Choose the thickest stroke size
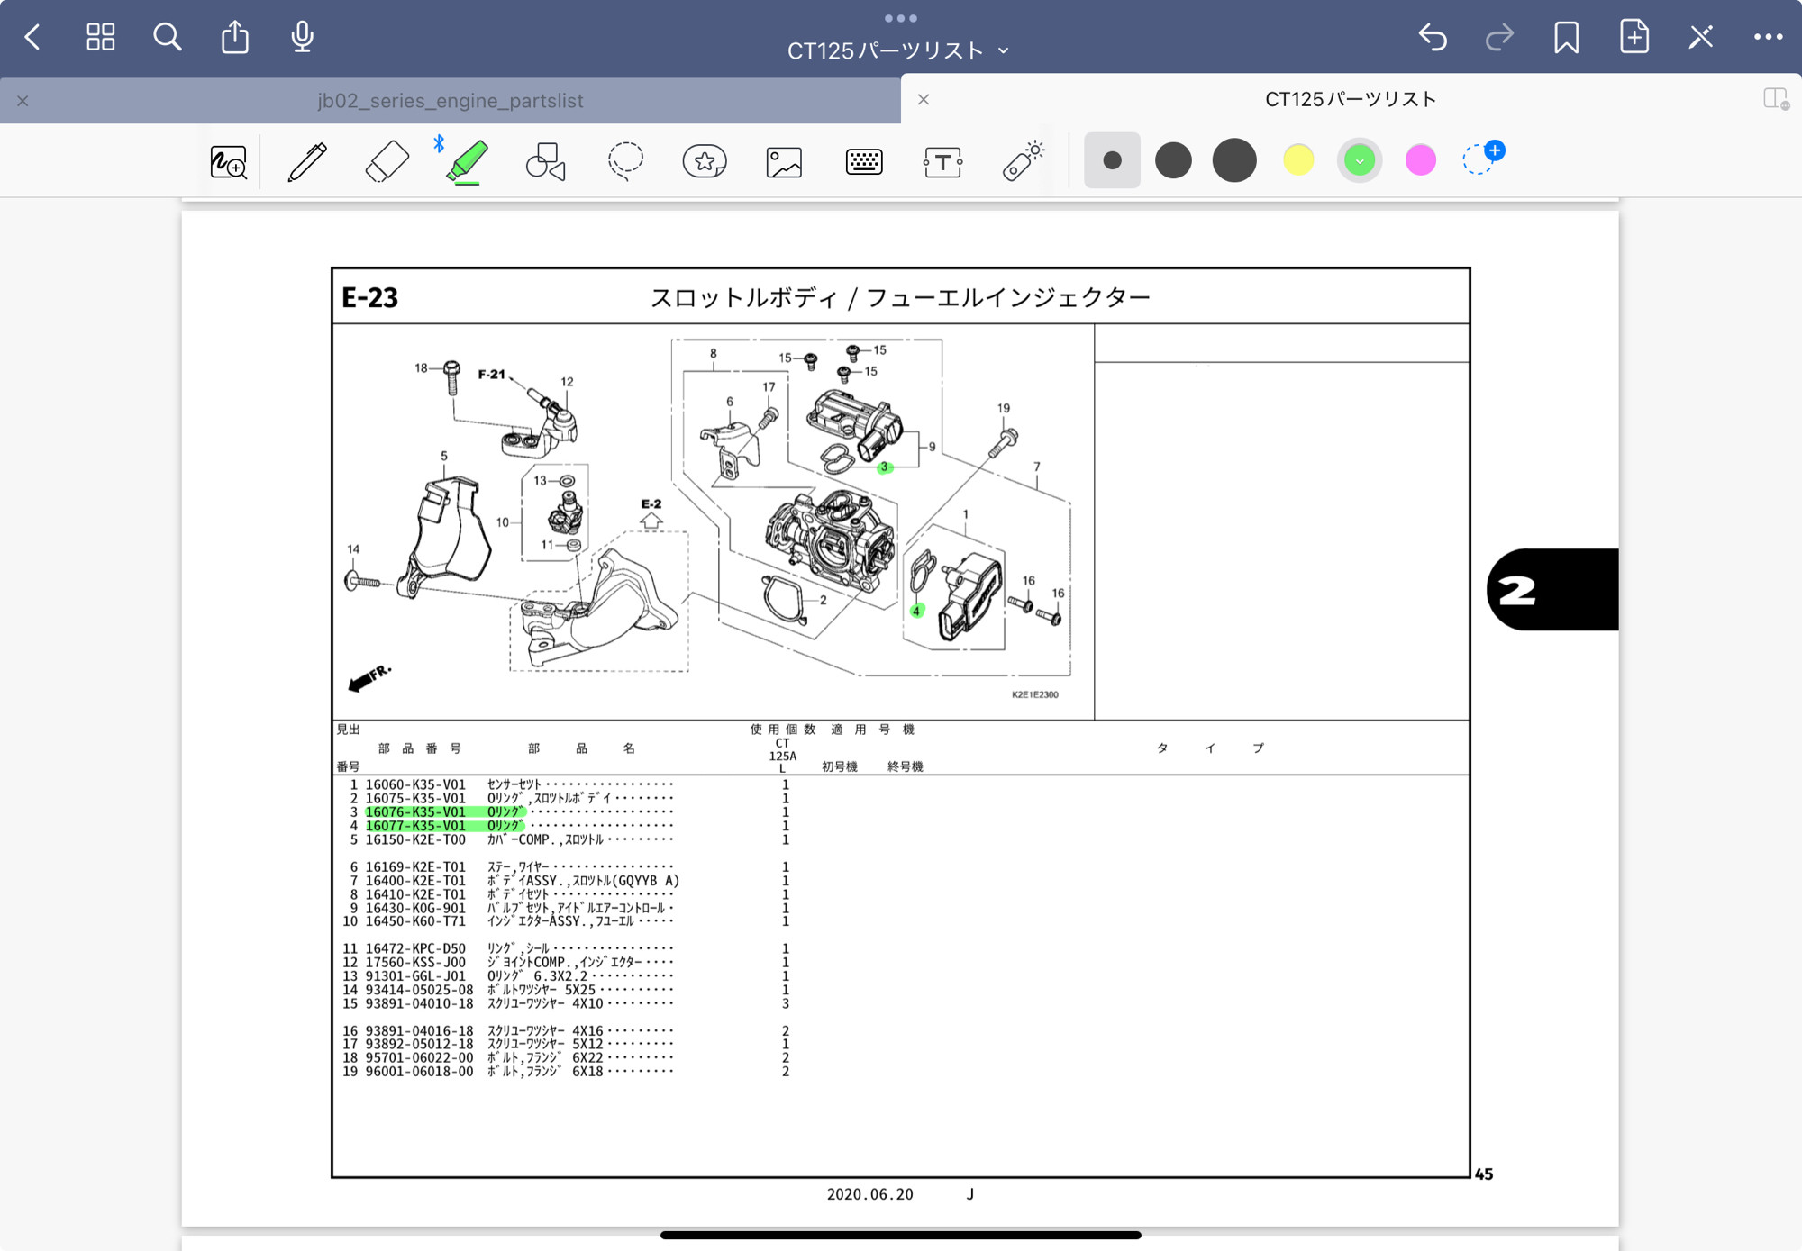Image resolution: width=1802 pixels, height=1251 pixels. click(1234, 160)
